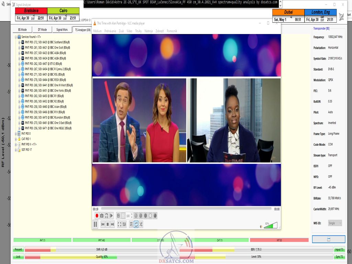
Task: Mute audio via the speaker icon
Action: click(261, 226)
